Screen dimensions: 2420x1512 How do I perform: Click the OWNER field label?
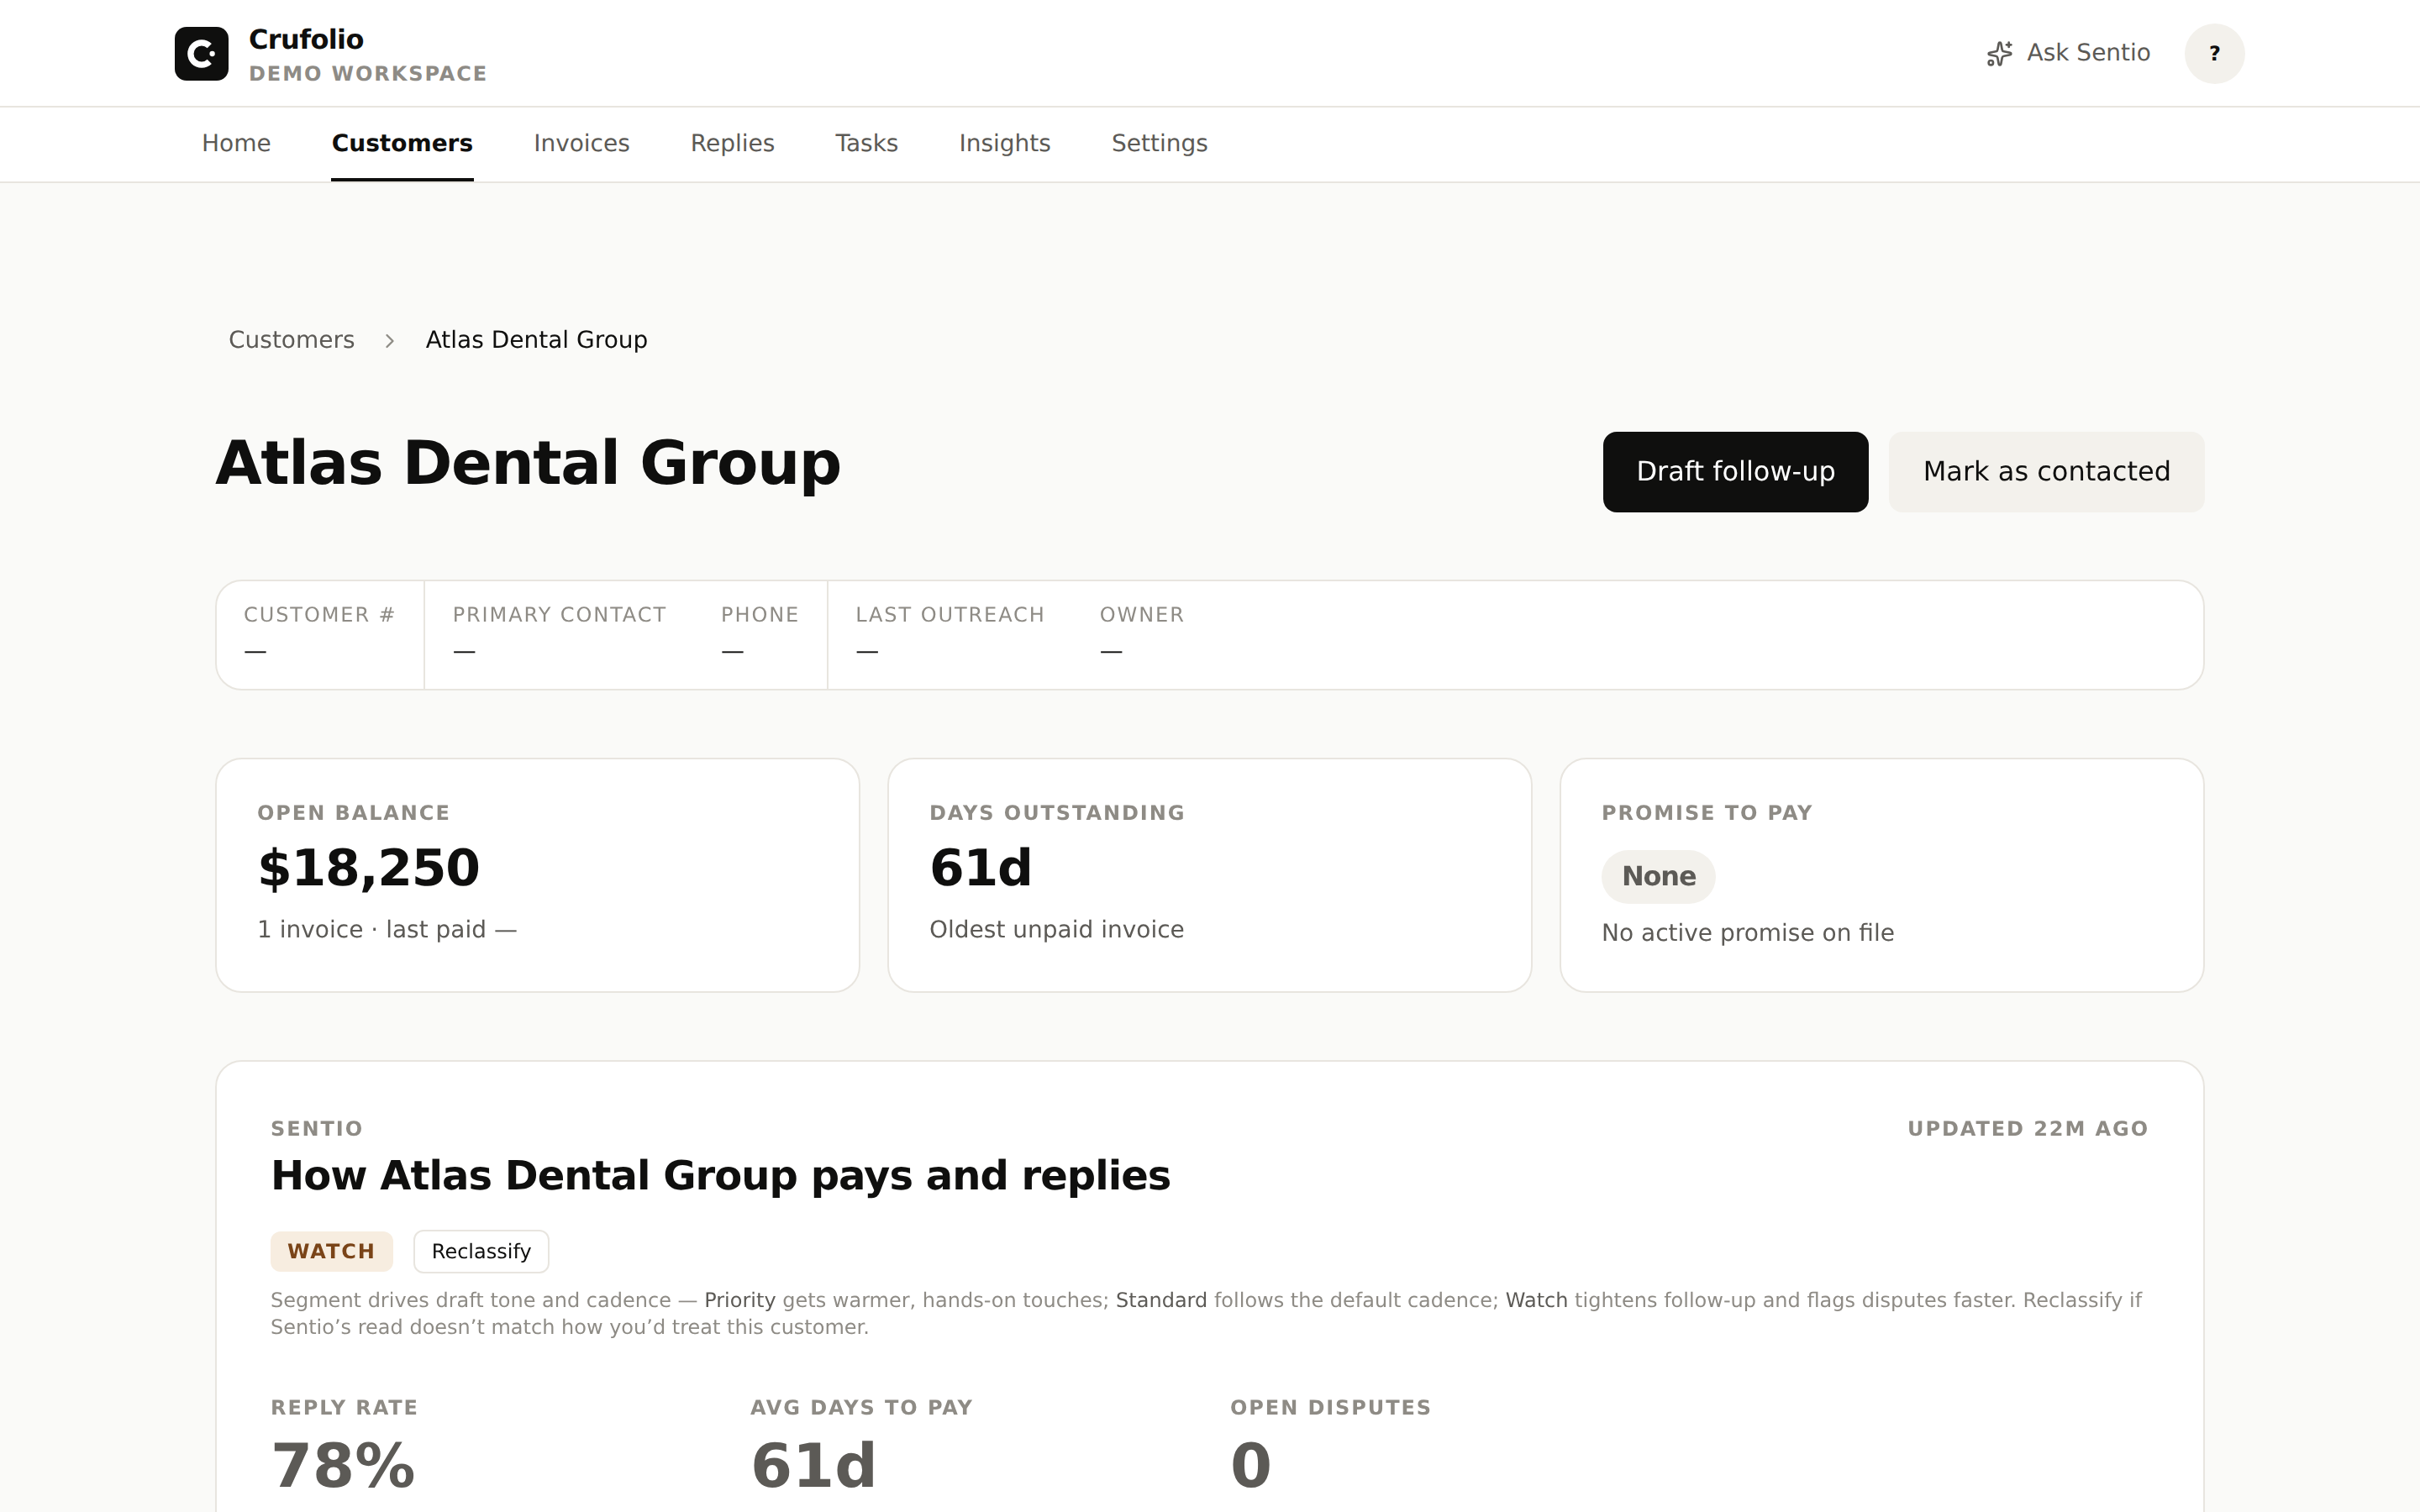(x=1142, y=615)
